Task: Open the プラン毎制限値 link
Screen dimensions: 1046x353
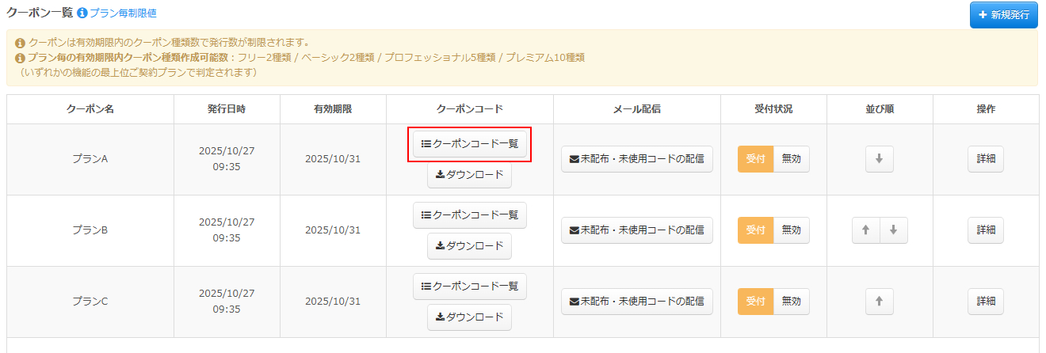Action: (x=123, y=13)
